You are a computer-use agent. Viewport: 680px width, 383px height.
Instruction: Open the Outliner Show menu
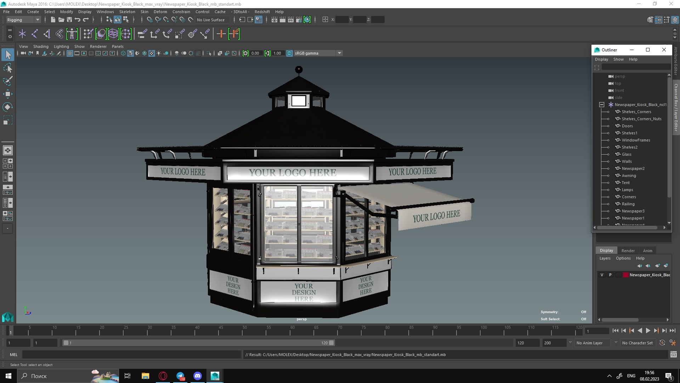[618, 59]
